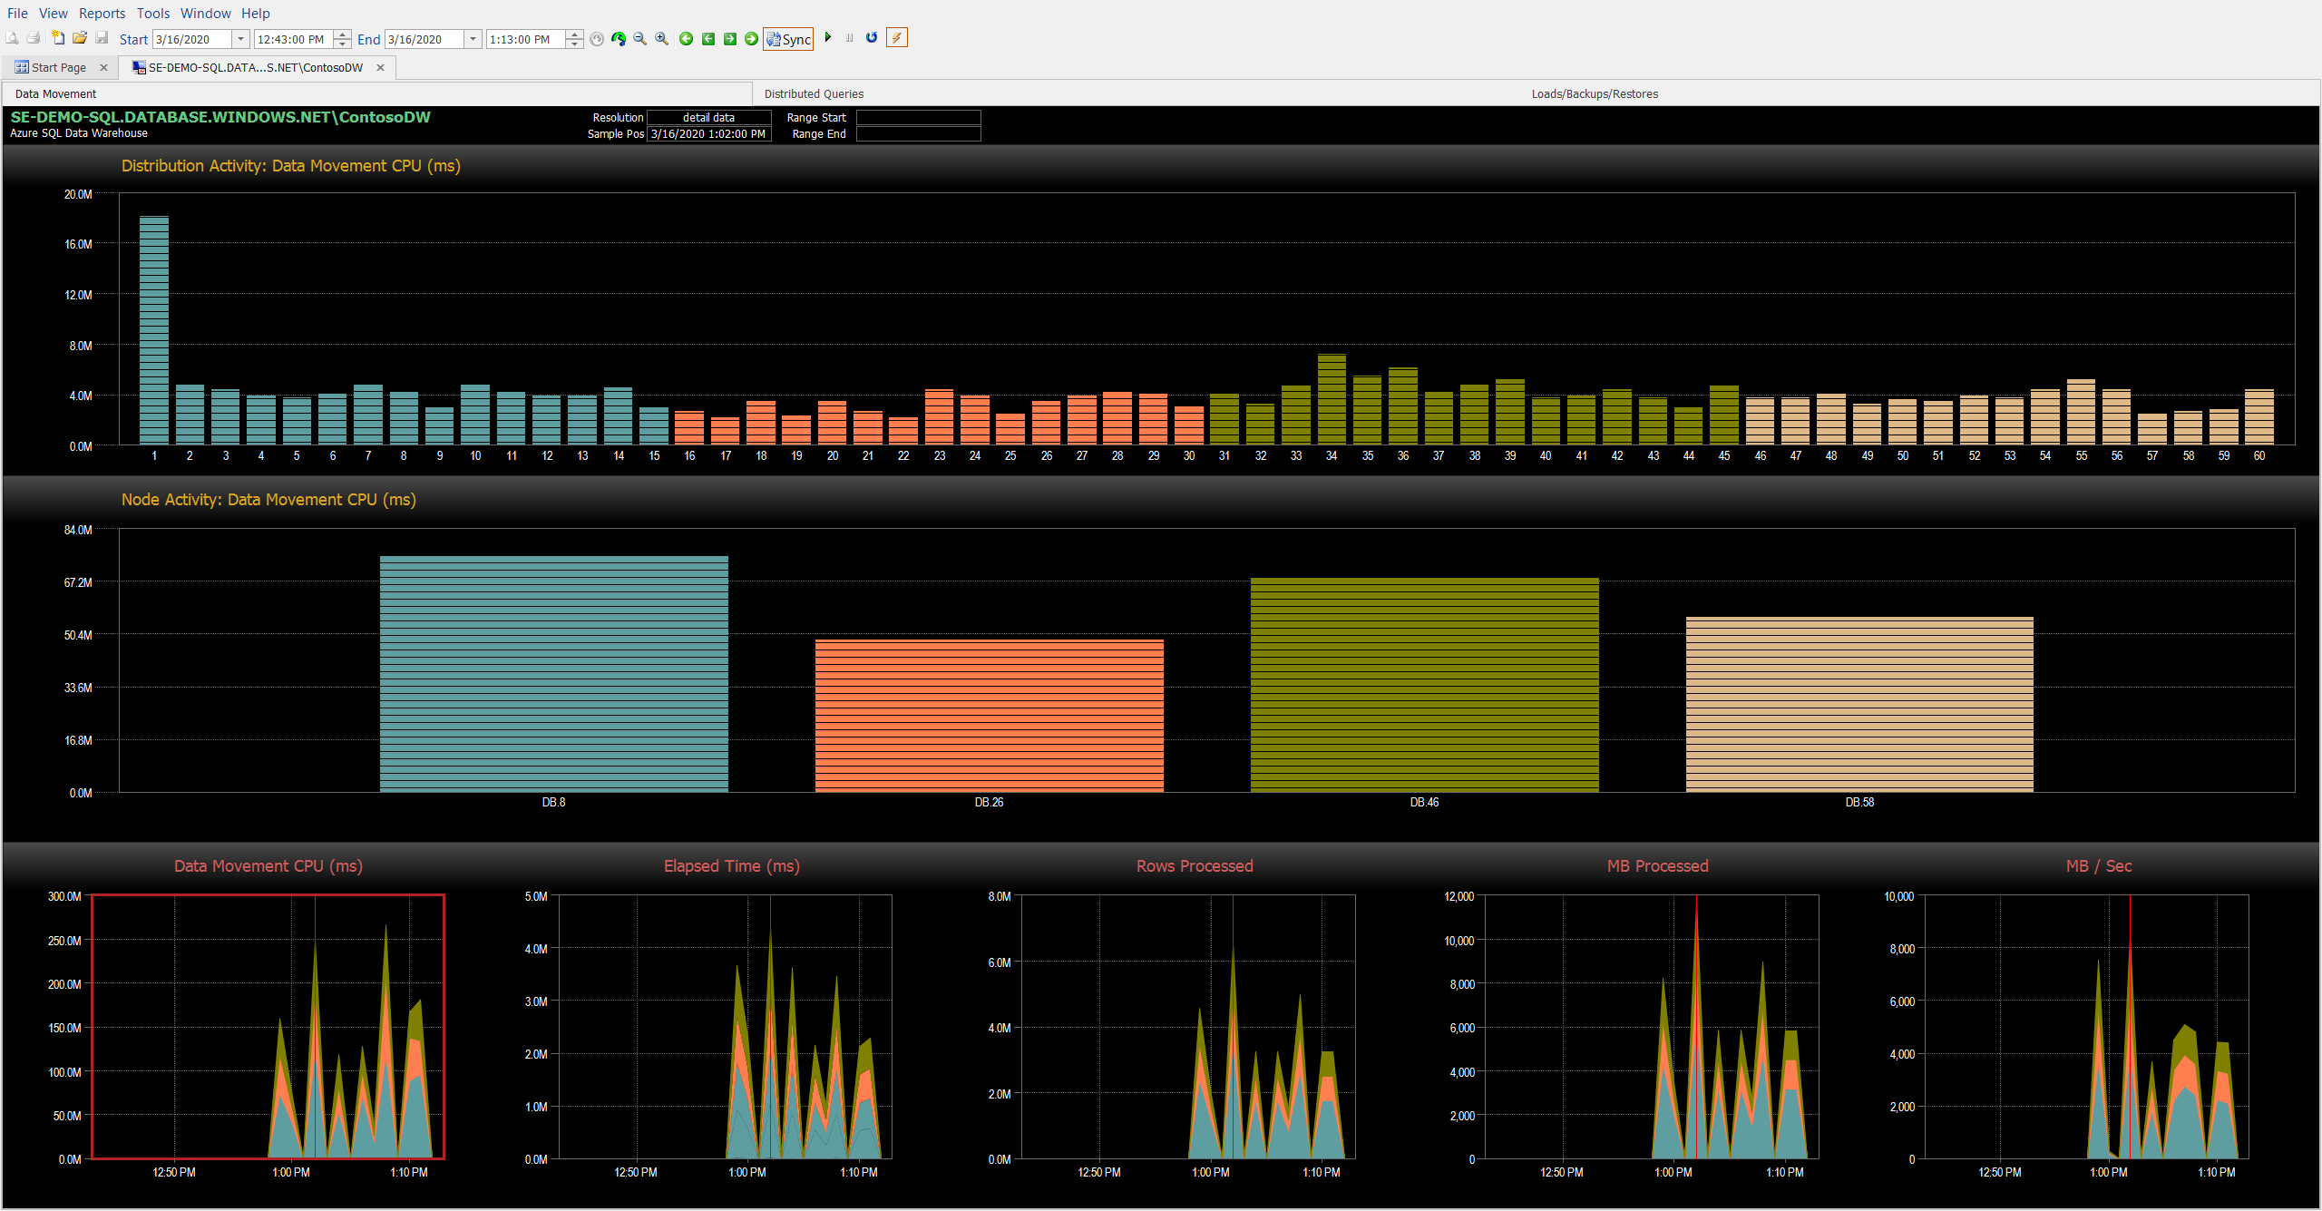Click the Print icon
This screenshot has height=1211, width=2322.
tap(34, 38)
